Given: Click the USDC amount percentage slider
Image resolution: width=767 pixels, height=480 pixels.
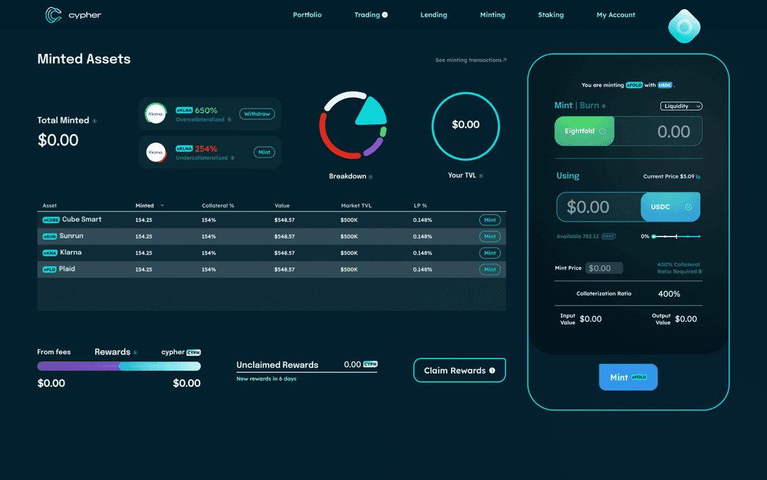Looking at the screenshot, I should tap(675, 236).
